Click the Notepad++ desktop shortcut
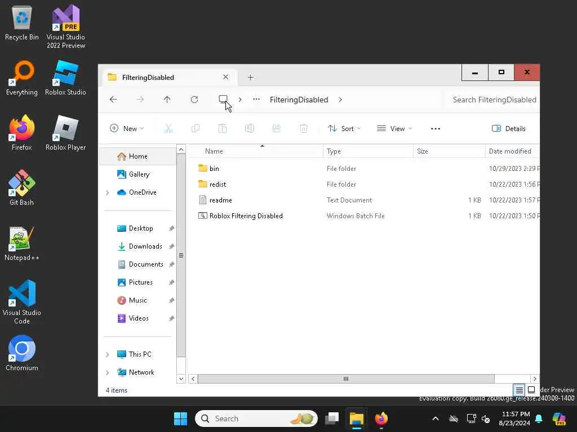 tap(22, 243)
